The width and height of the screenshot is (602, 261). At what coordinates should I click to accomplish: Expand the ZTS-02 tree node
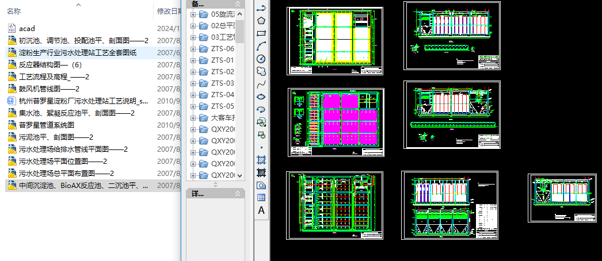193,72
